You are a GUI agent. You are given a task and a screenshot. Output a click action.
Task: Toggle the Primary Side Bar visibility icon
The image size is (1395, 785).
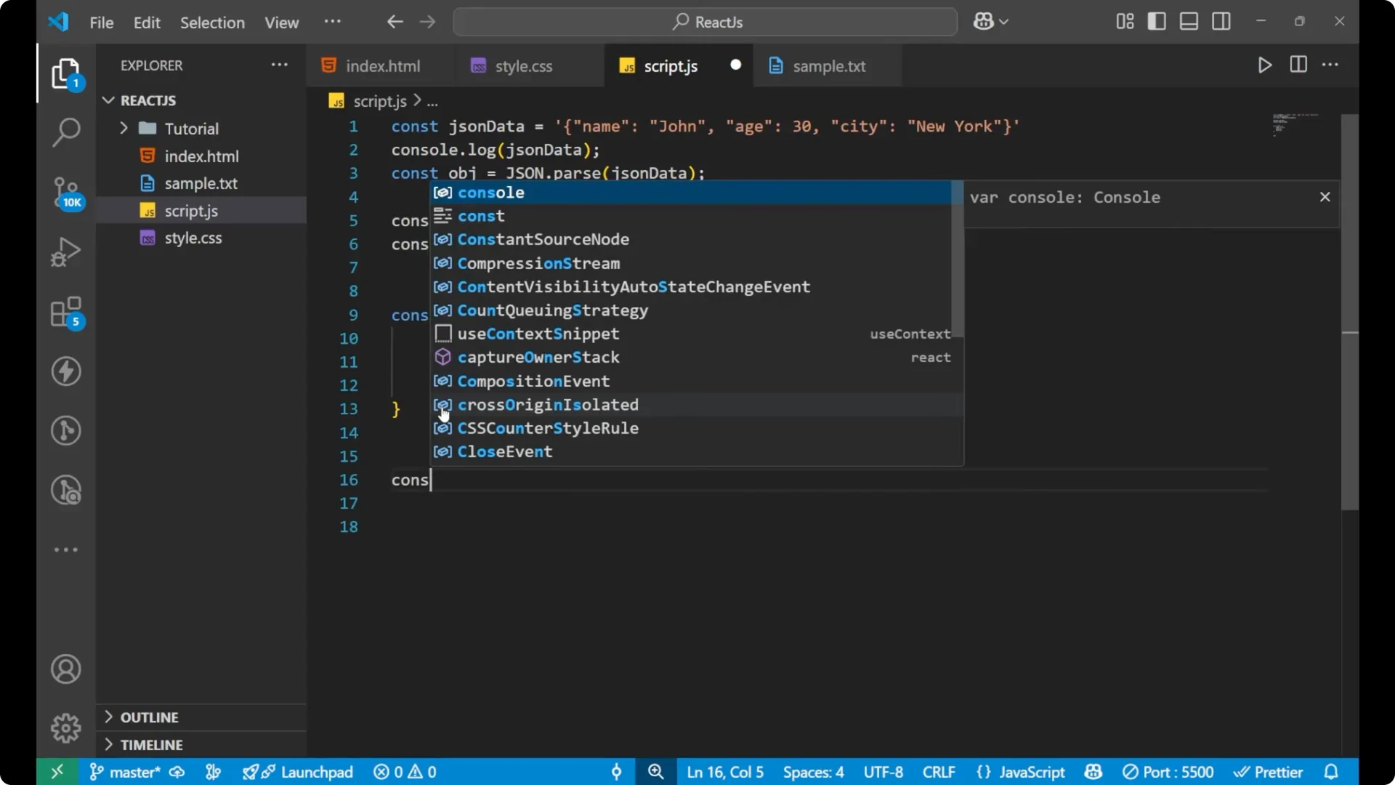point(1157,21)
